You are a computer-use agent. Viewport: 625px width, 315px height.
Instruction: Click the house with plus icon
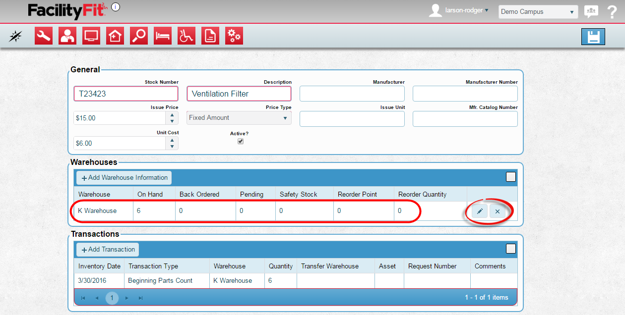click(x=115, y=36)
